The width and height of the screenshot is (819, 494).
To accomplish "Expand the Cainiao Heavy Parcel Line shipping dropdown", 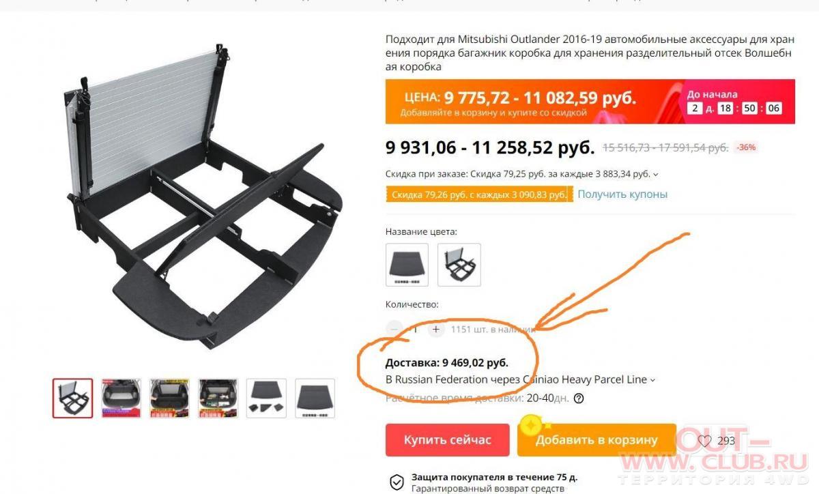I will click(652, 380).
